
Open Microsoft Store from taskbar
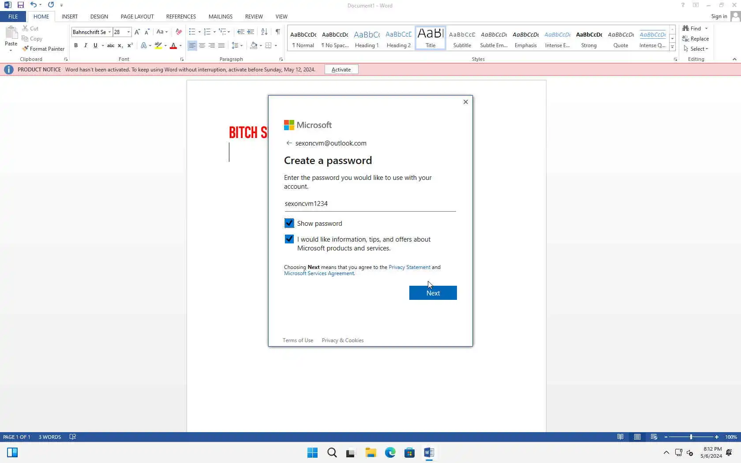click(409, 452)
